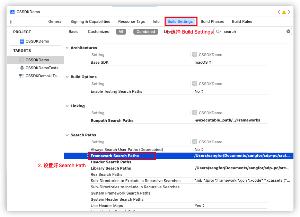Select the Basic filter option
Viewport: 300px width, 217px height.
pyautogui.click(x=73, y=31)
